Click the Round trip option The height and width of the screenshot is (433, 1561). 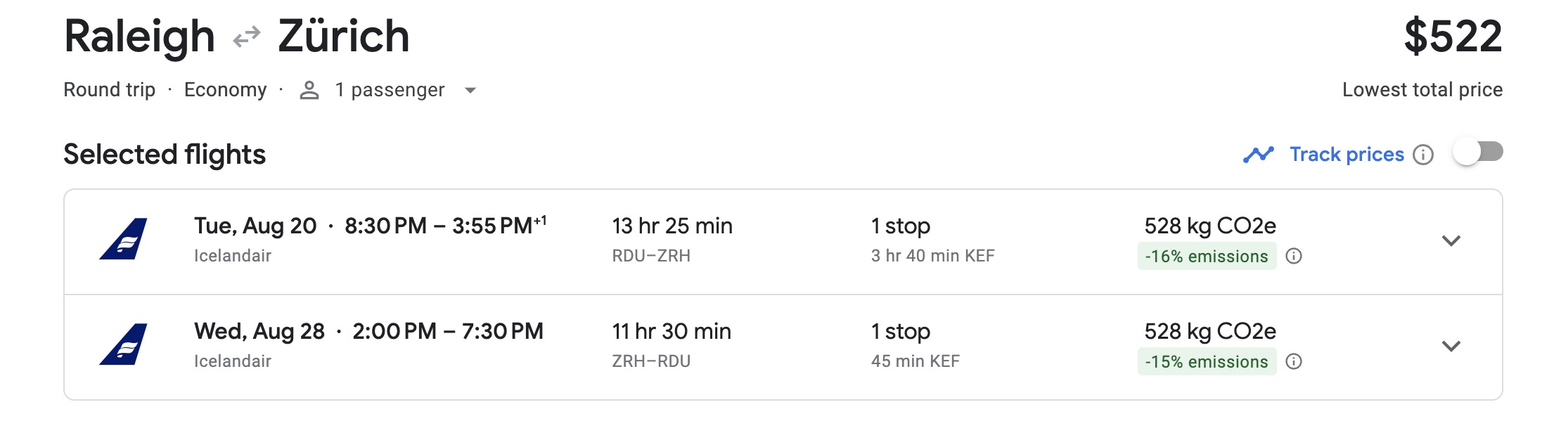click(x=110, y=89)
